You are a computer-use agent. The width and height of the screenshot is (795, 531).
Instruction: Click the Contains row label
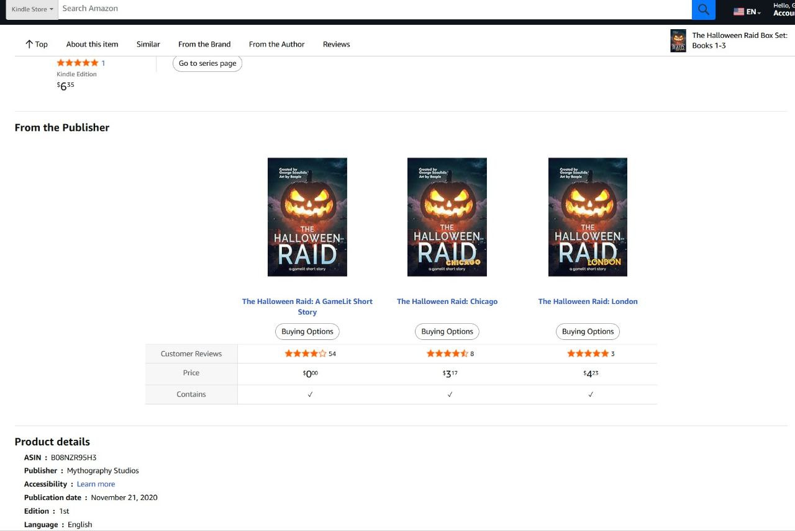point(191,395)
